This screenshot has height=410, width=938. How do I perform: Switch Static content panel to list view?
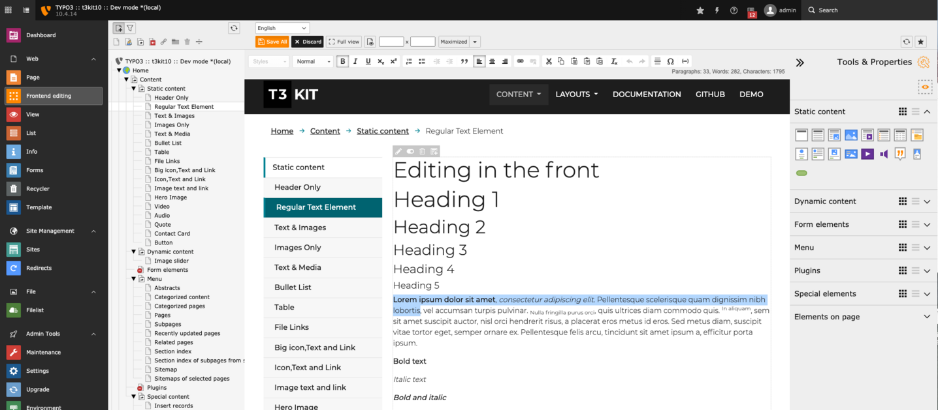pos(915,111)
